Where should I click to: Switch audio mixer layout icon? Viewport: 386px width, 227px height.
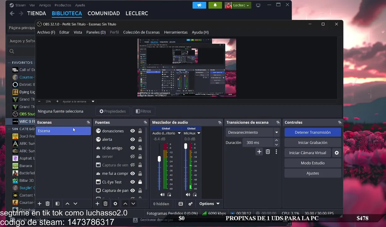(x=181, y=204)
